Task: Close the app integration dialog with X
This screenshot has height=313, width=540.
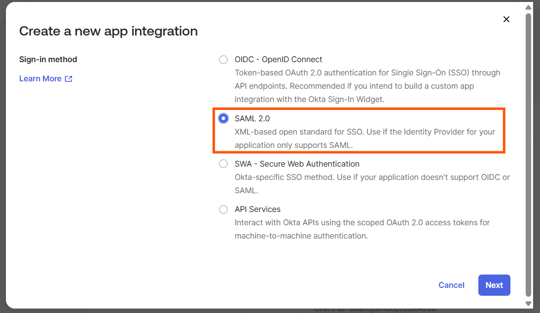Action: pyautogui.click(x=506, y=19)
